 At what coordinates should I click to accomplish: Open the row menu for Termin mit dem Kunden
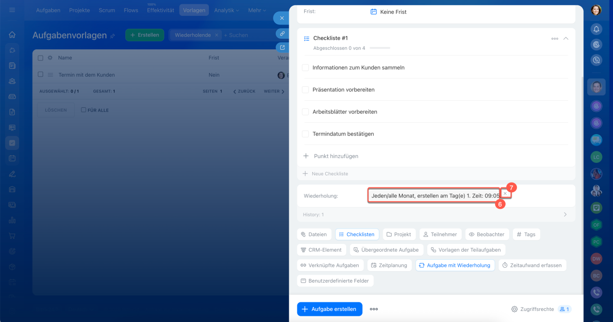coord(50,75)
